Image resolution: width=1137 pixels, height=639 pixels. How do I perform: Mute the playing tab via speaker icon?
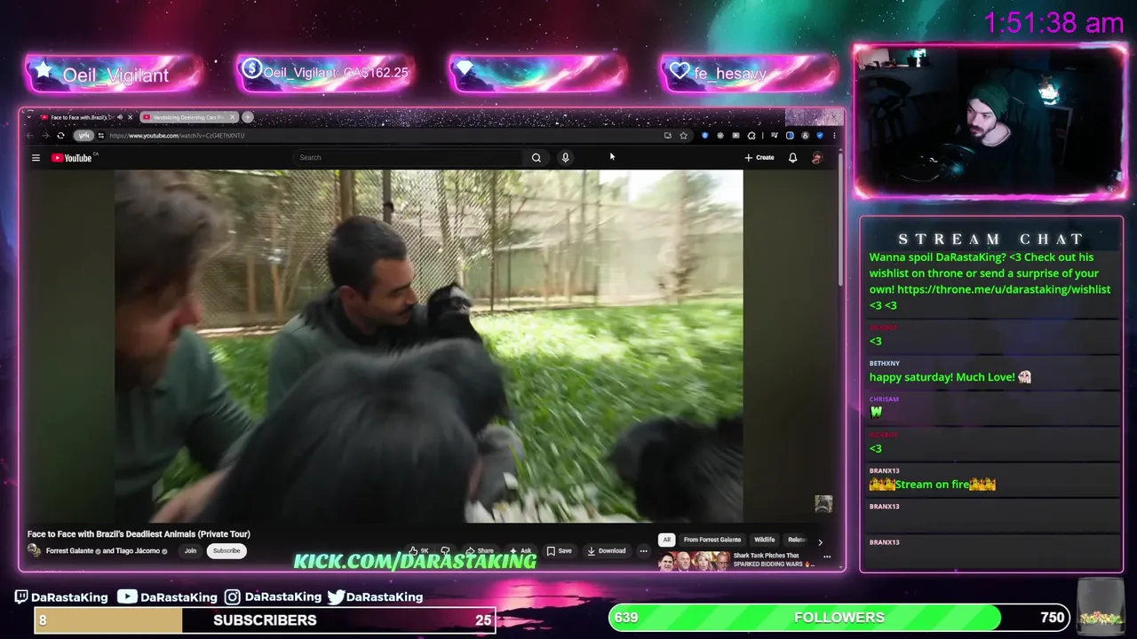point(120,117)
